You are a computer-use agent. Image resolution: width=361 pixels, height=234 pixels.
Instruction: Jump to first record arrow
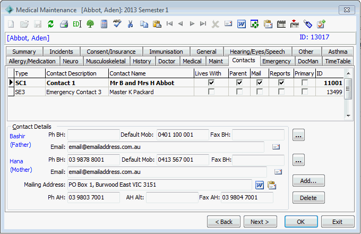(x=169, y=23)
